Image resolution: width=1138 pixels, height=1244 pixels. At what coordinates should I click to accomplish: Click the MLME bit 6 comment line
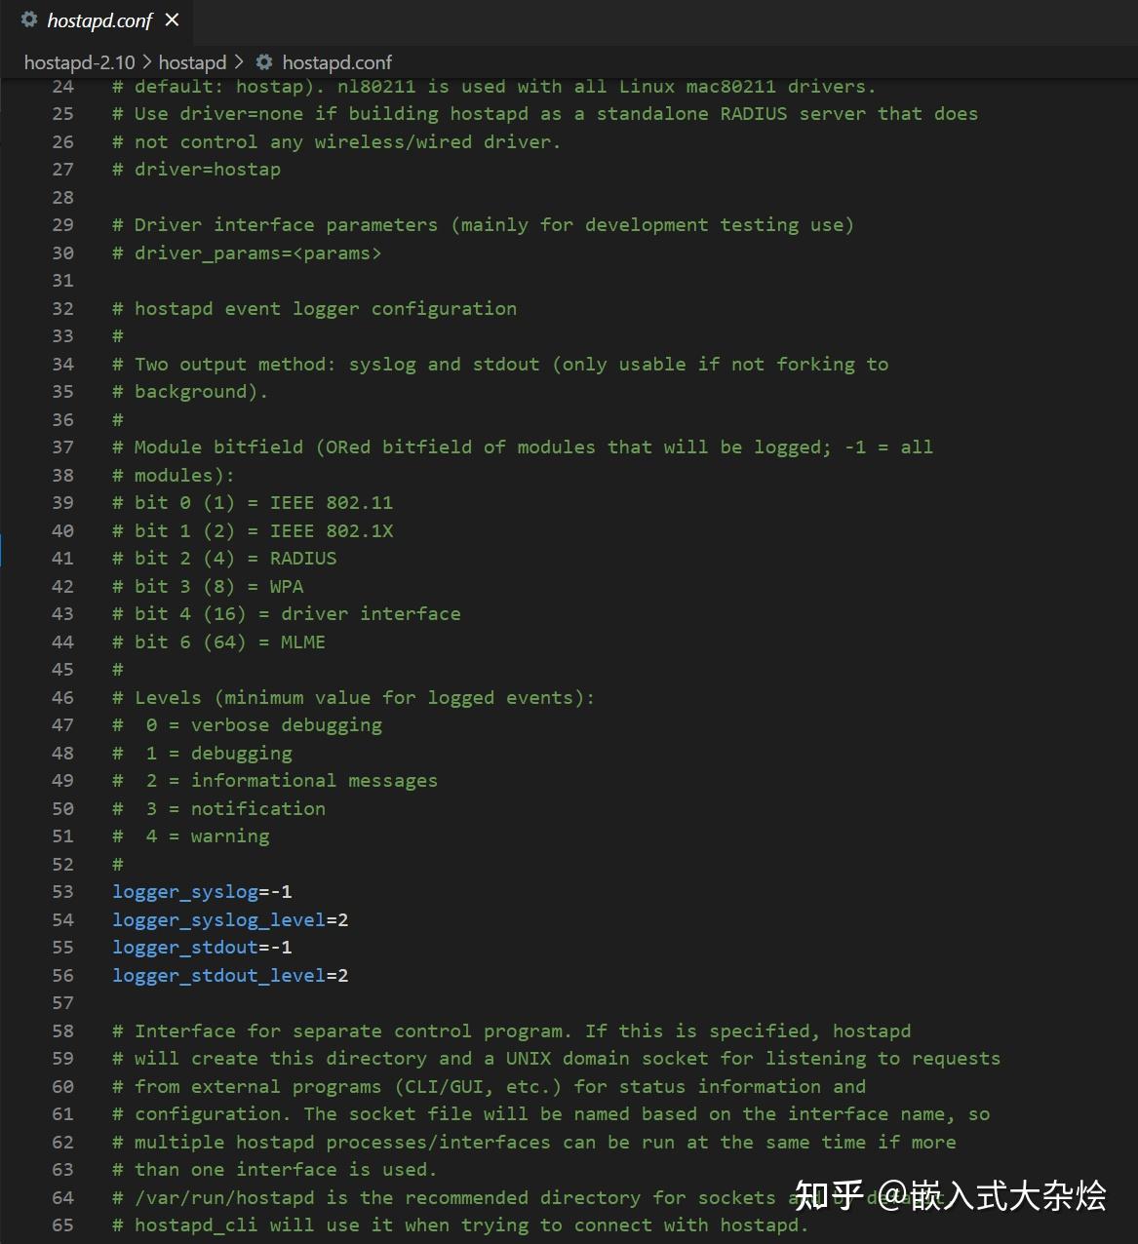pos(218,641)
